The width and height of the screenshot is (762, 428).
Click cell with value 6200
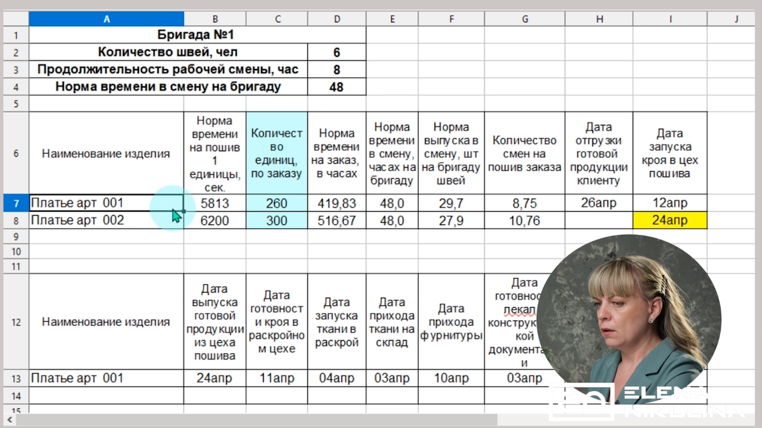point(215,221)
